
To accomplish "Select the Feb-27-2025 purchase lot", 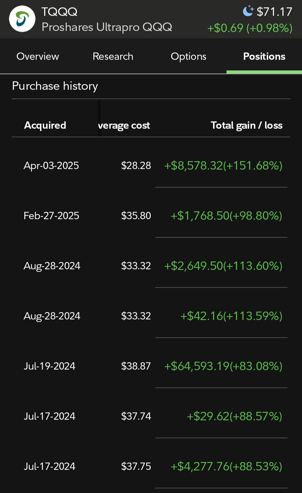I will click(151, 216).
